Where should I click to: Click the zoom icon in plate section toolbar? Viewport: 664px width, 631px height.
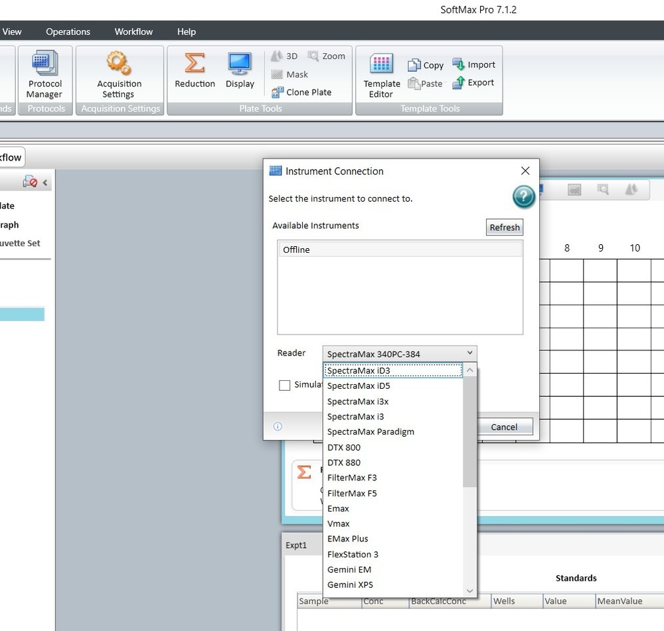tap(603, 189)
